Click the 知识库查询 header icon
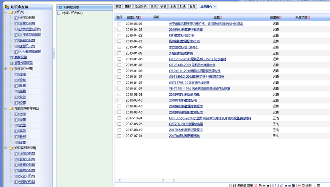The height and width of the screenshot is (187, 330). pyautogui.click(x=7, y=7)
